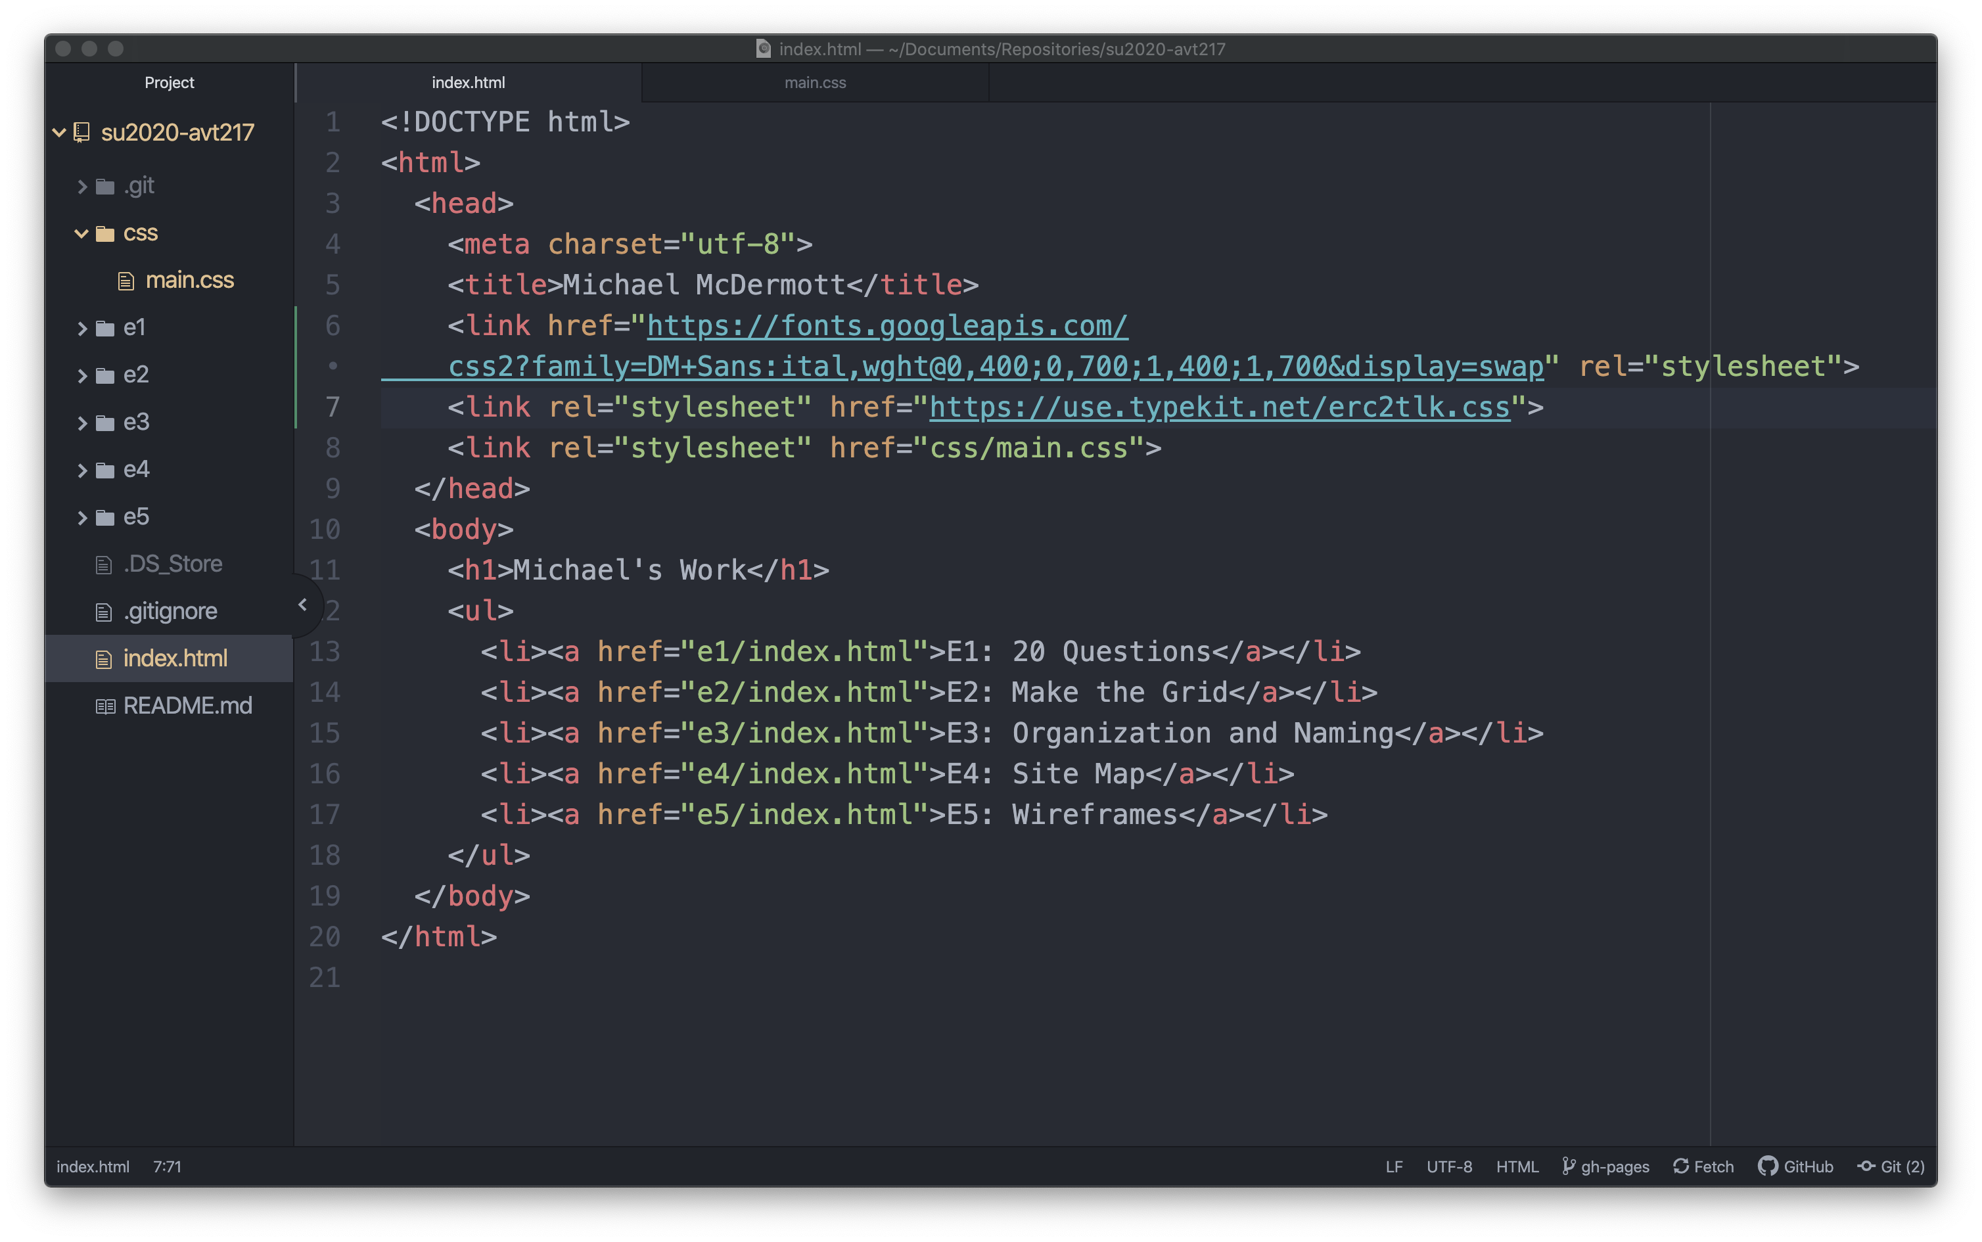
Task: Switch to the index.html tab
Action: 468,83
